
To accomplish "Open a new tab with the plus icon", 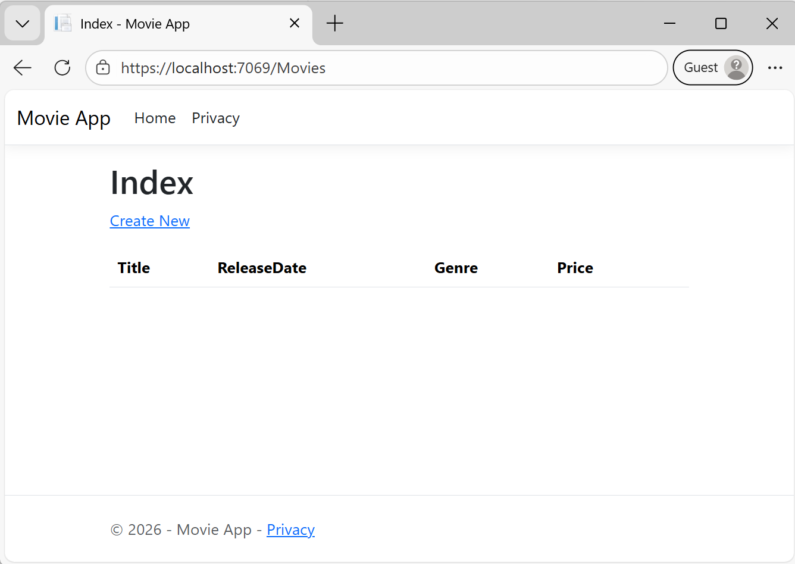I will [x=334, y=23].
